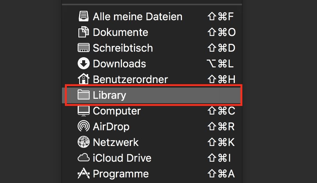Click the Benutzerordner house icon
Image resolution: width=317 pixels, height=183 pixels.
click(x=84, y=79)
